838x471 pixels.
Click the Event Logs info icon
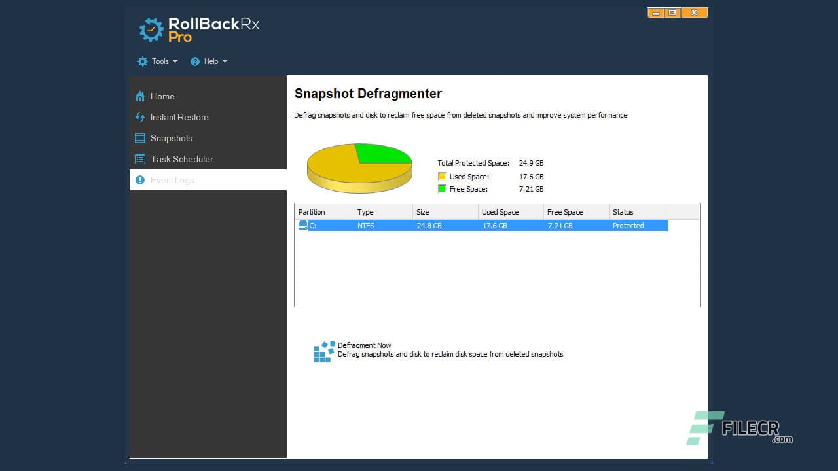140,180
